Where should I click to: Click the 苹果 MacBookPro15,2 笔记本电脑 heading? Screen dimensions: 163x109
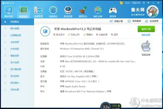point(77,29)
